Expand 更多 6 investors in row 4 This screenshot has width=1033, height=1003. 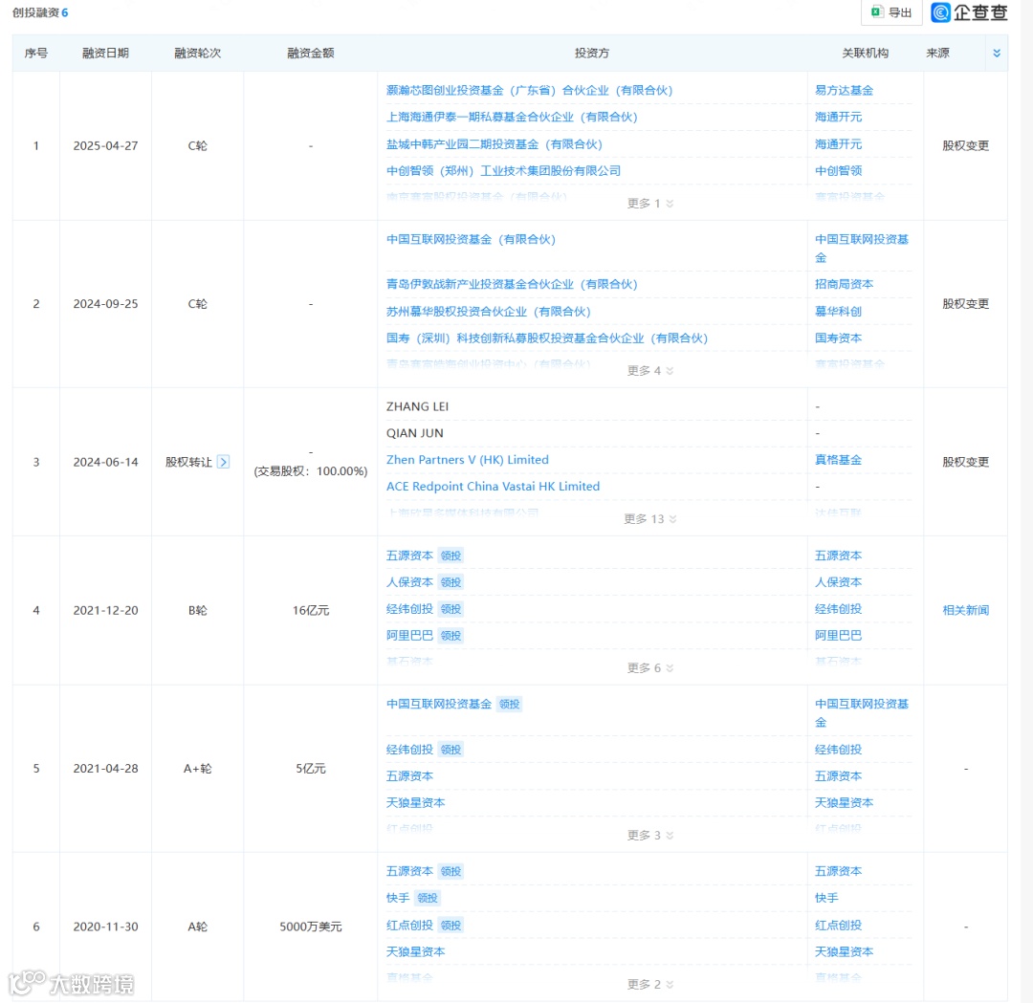tap(649, 667)
